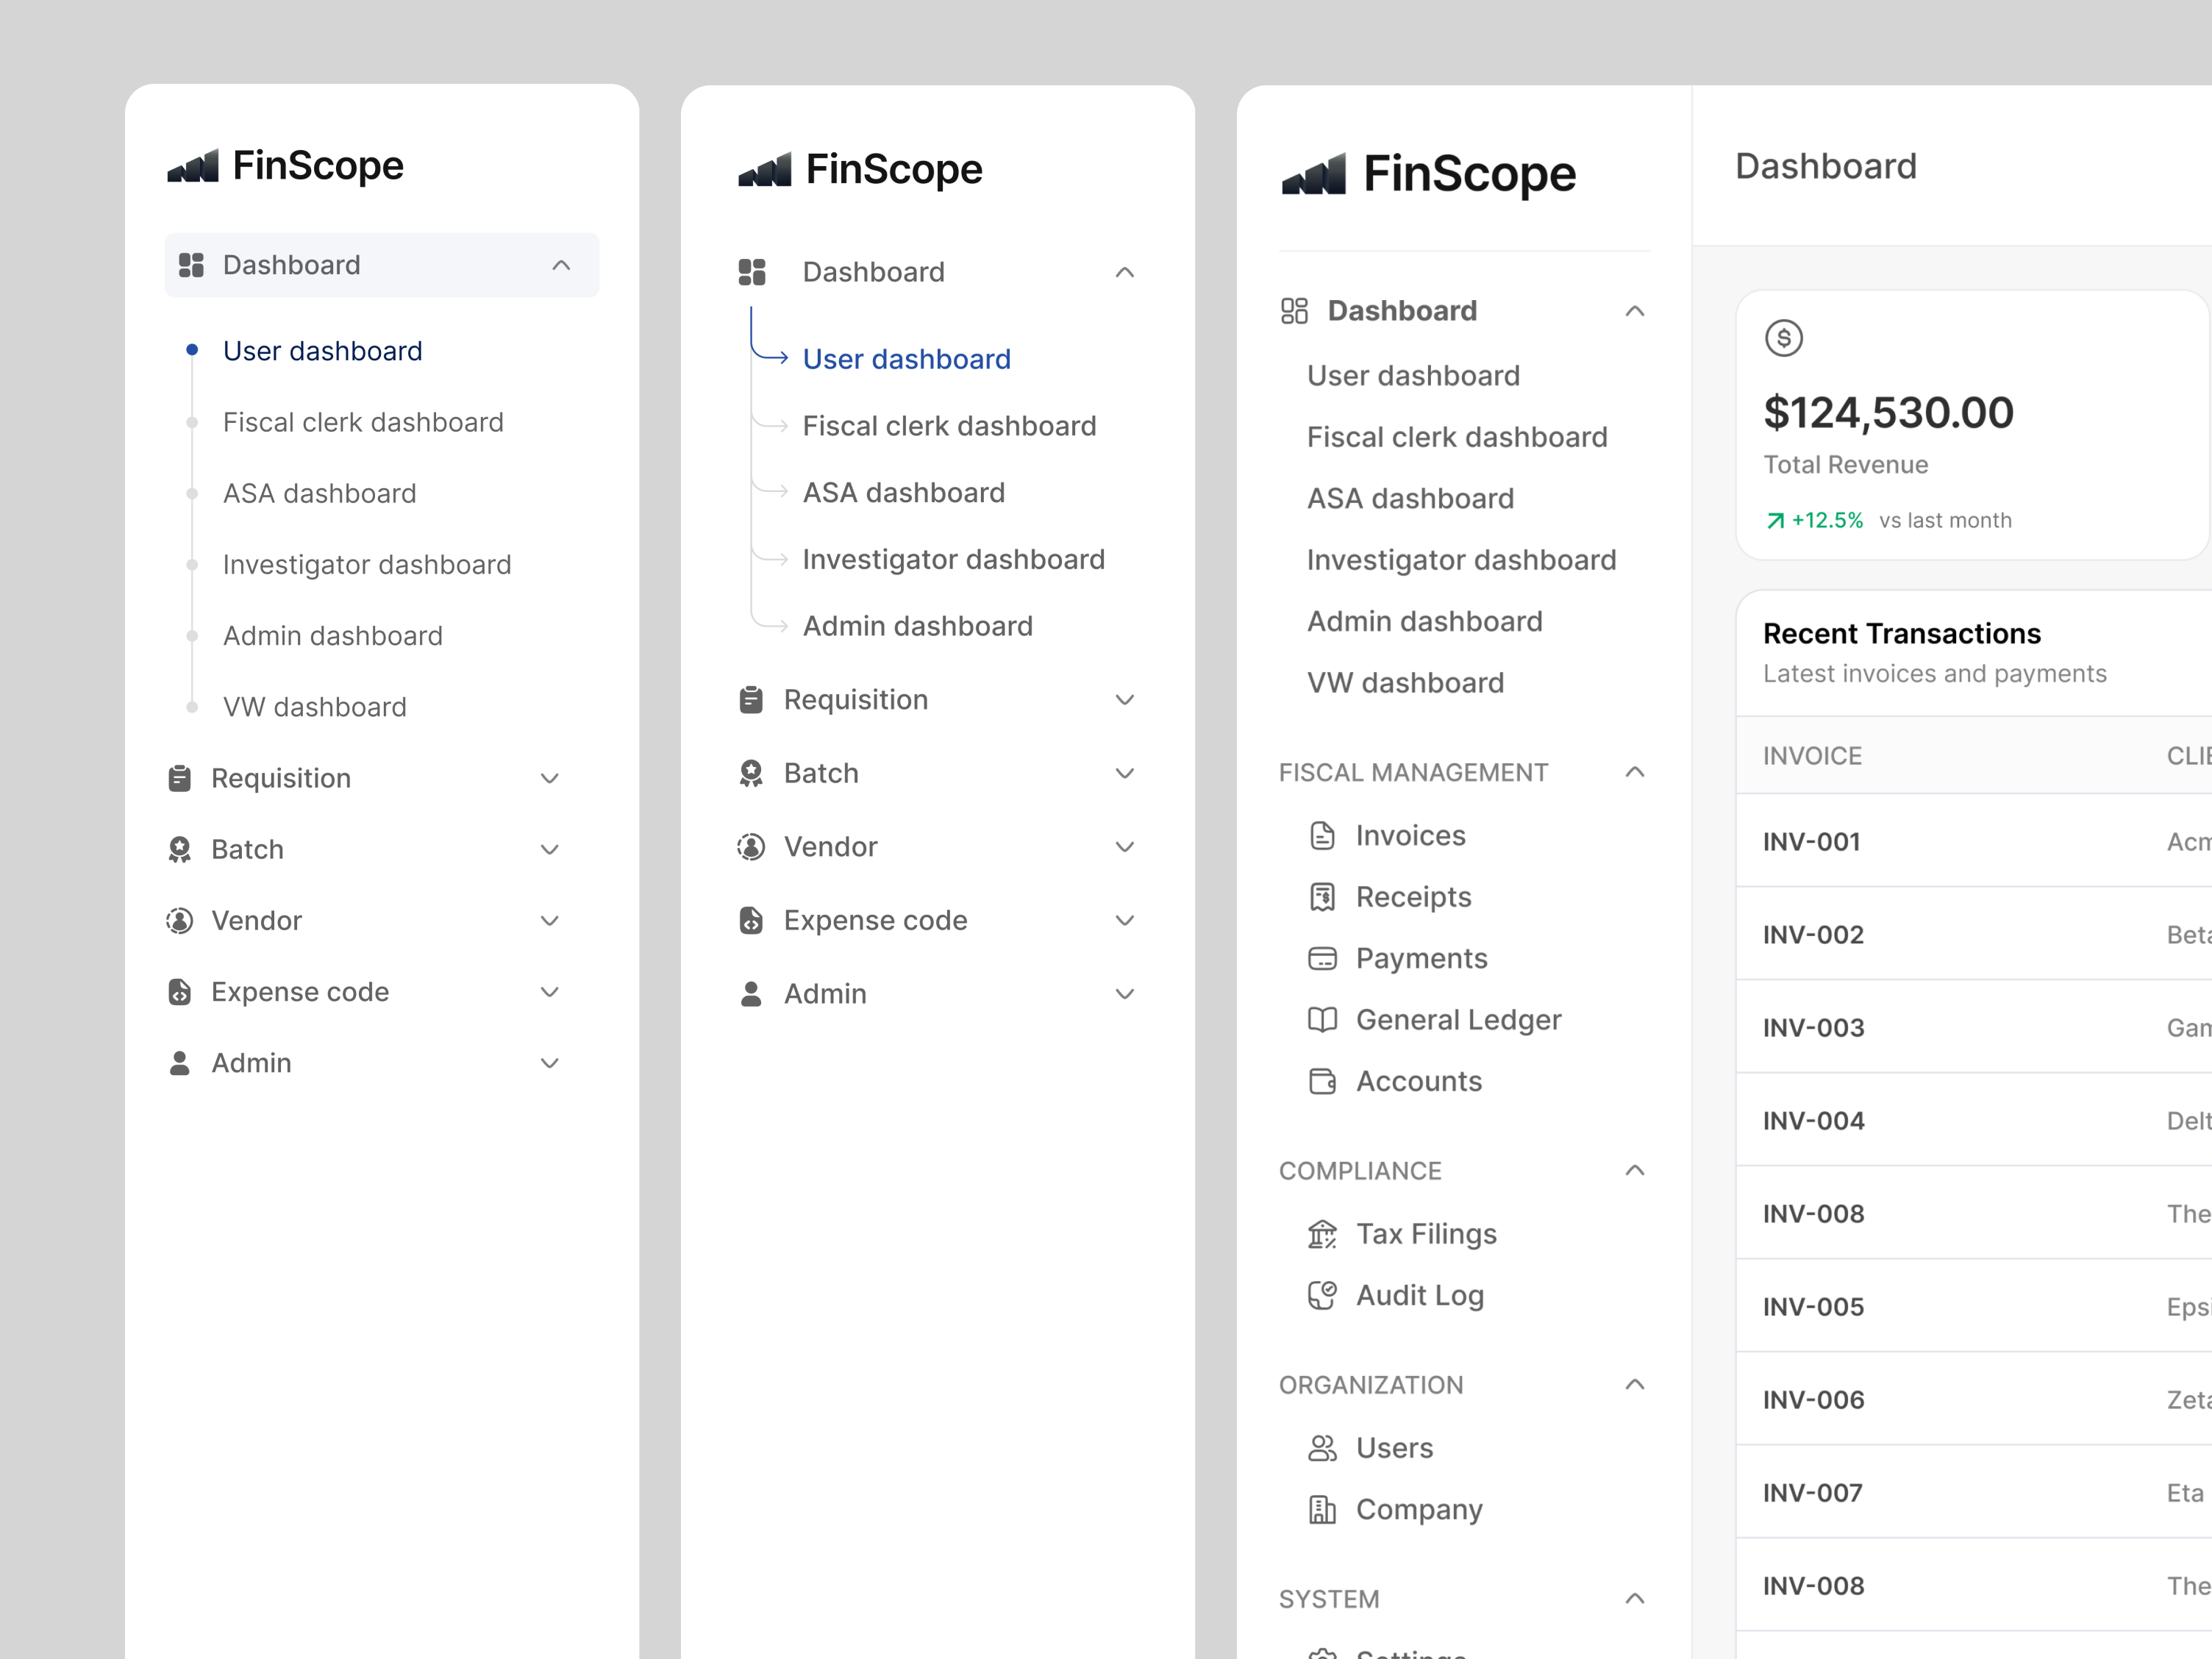Expand Requisition chevron in the first sidebar
Image resolution: width=2212 pixels, height=1659 pixels.
click(549, 778)
